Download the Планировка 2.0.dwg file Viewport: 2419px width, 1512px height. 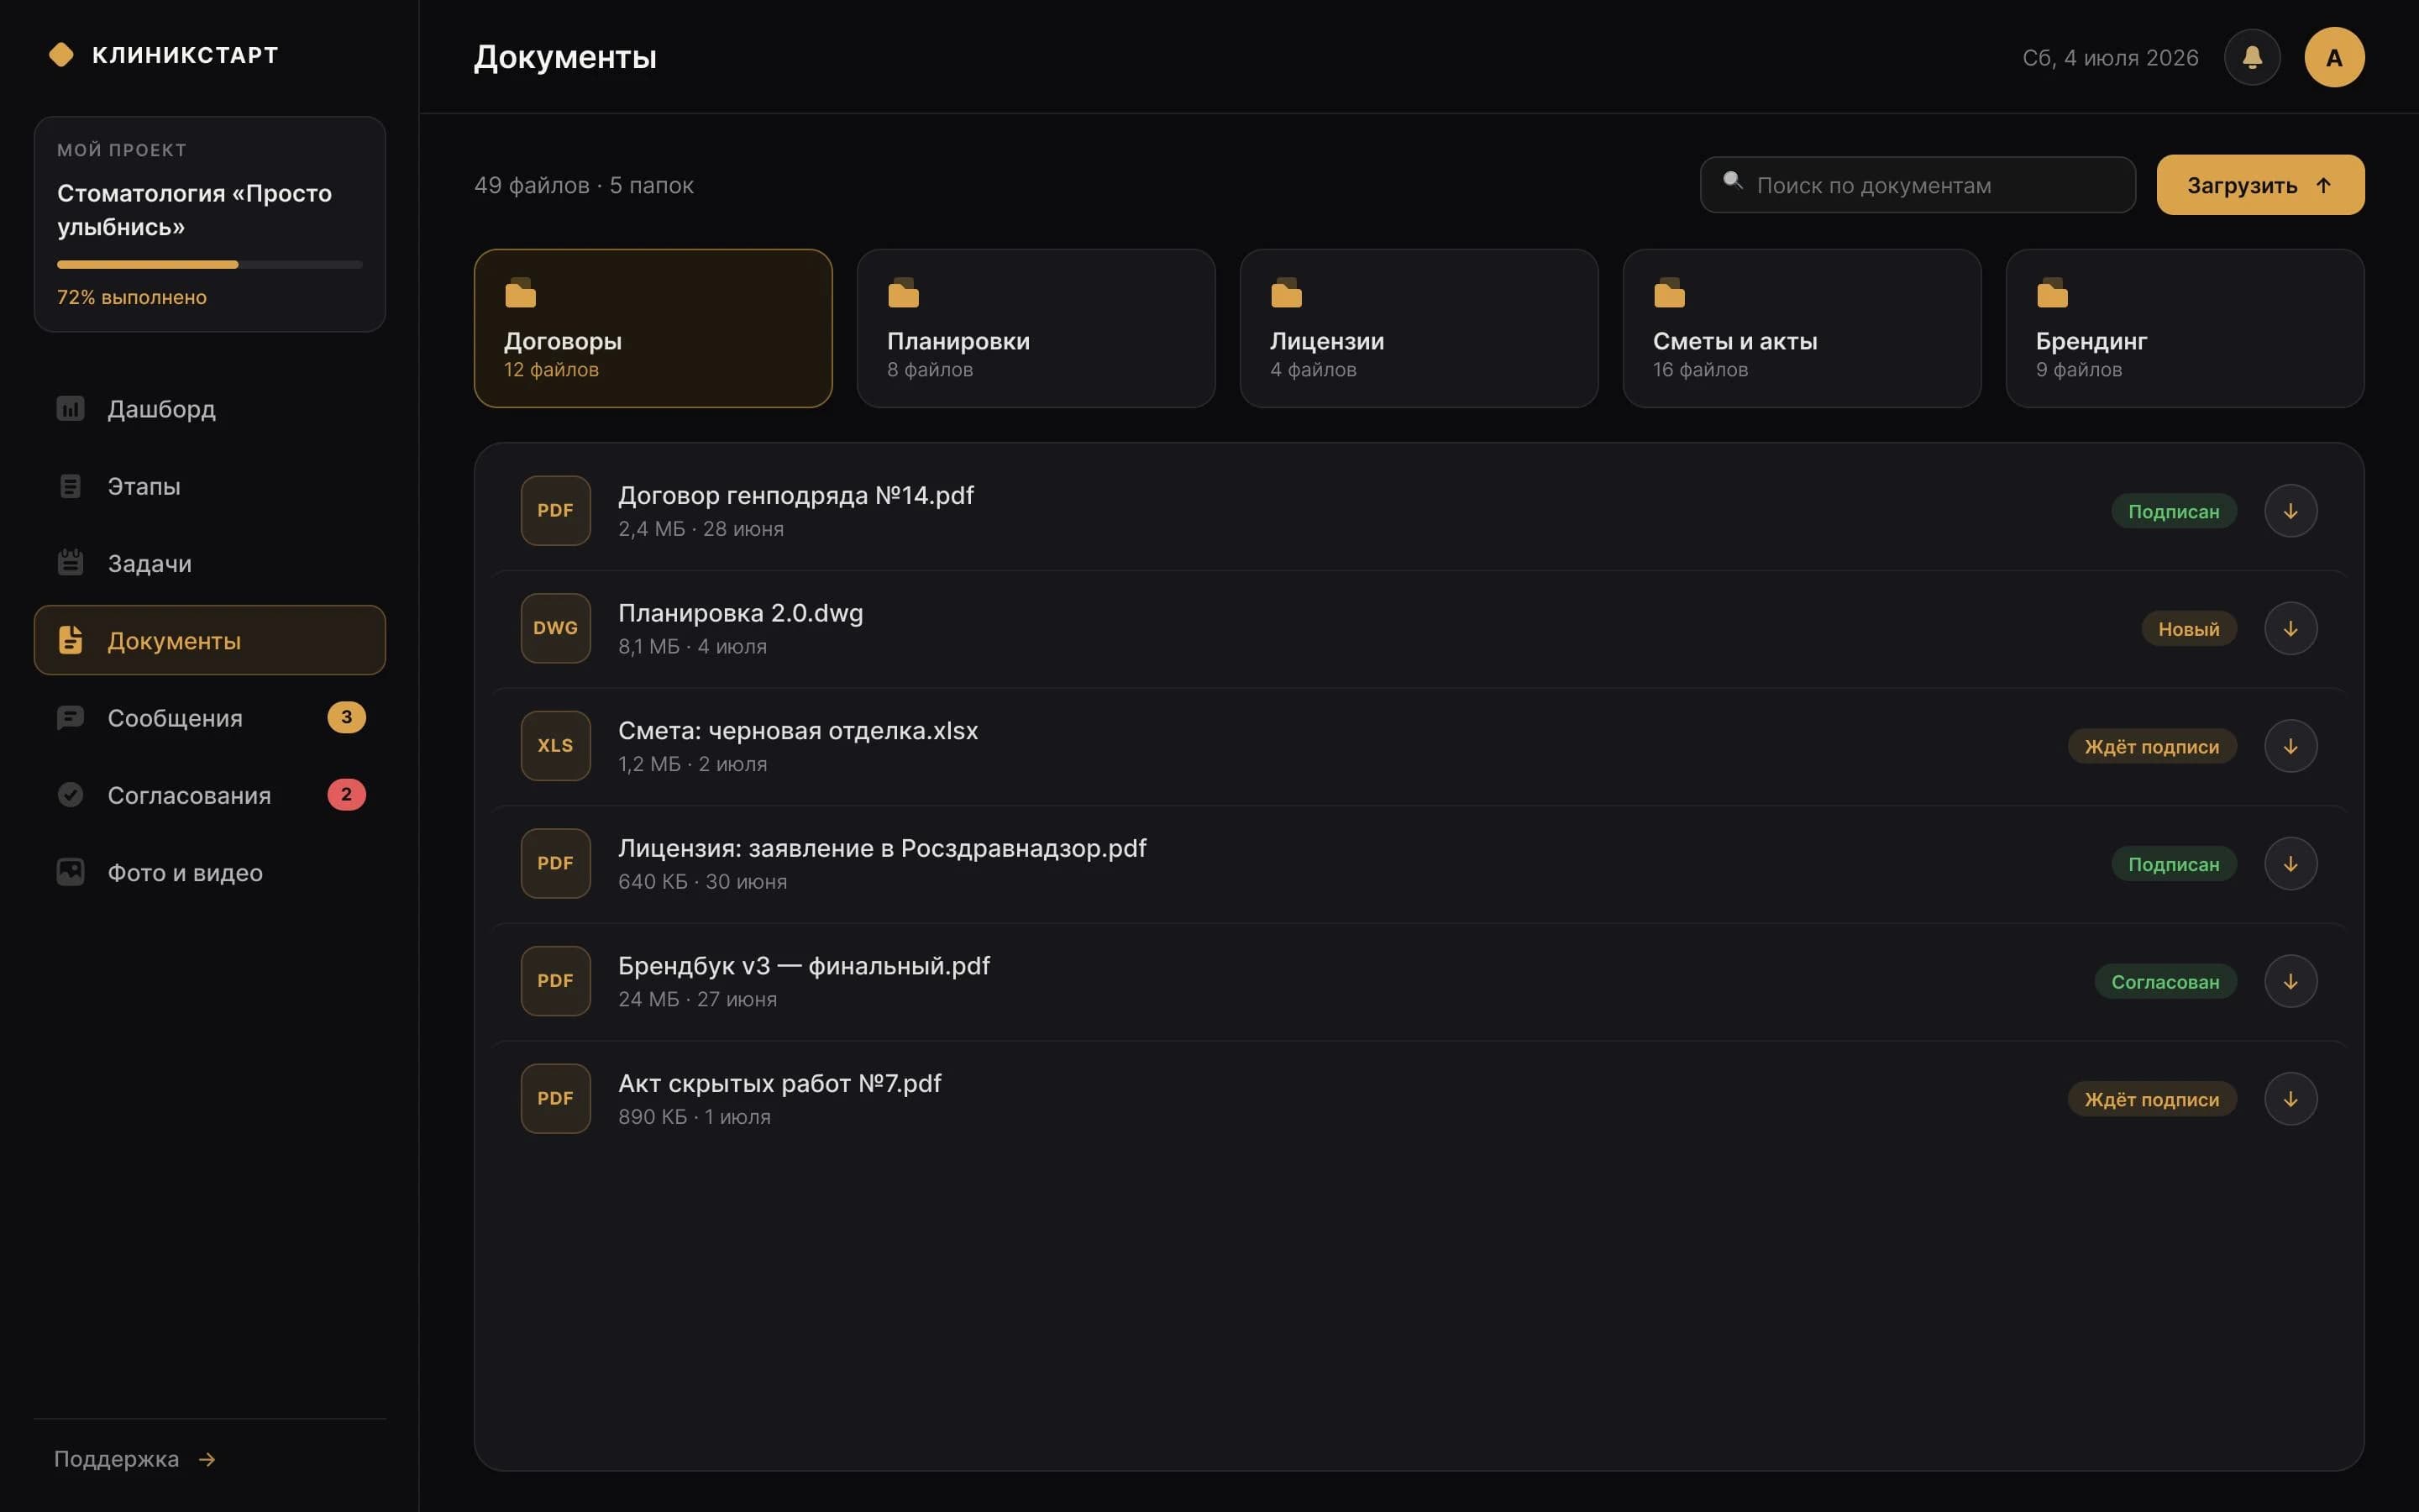point(2290,628)
